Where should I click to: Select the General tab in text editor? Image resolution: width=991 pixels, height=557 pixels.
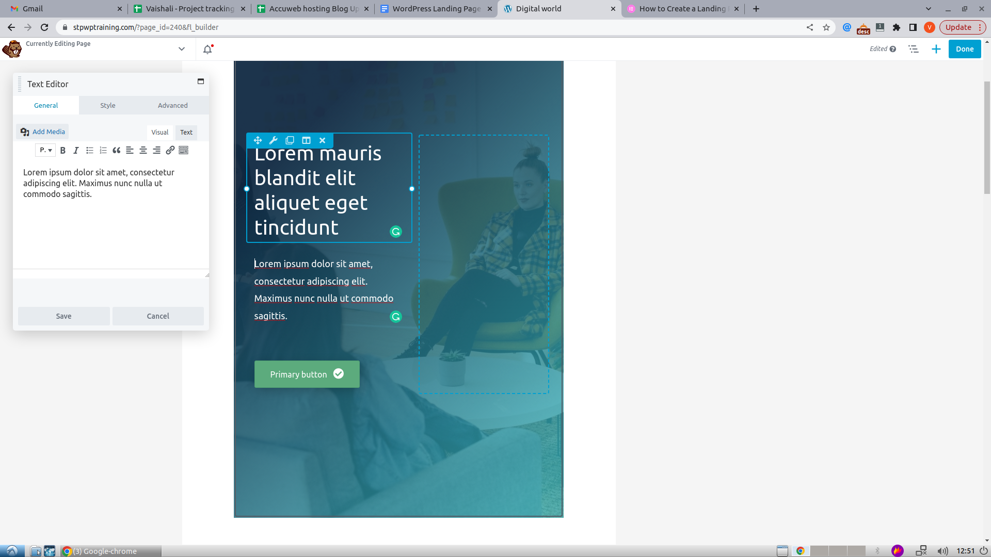click(45, 105)
